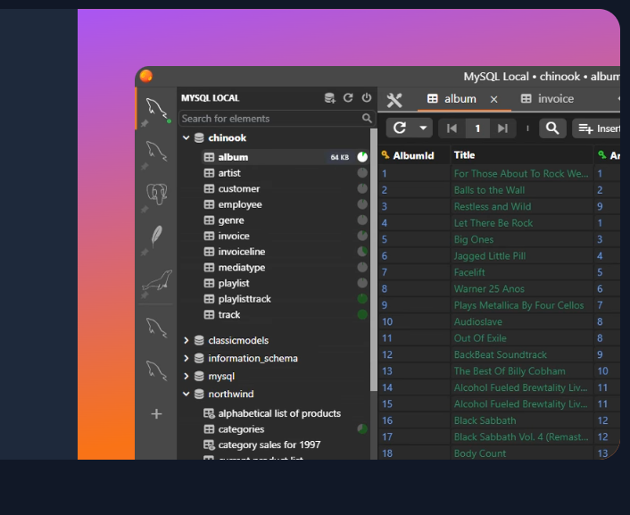Click the sidebar tree scrollbar

(x=374, y=260)
